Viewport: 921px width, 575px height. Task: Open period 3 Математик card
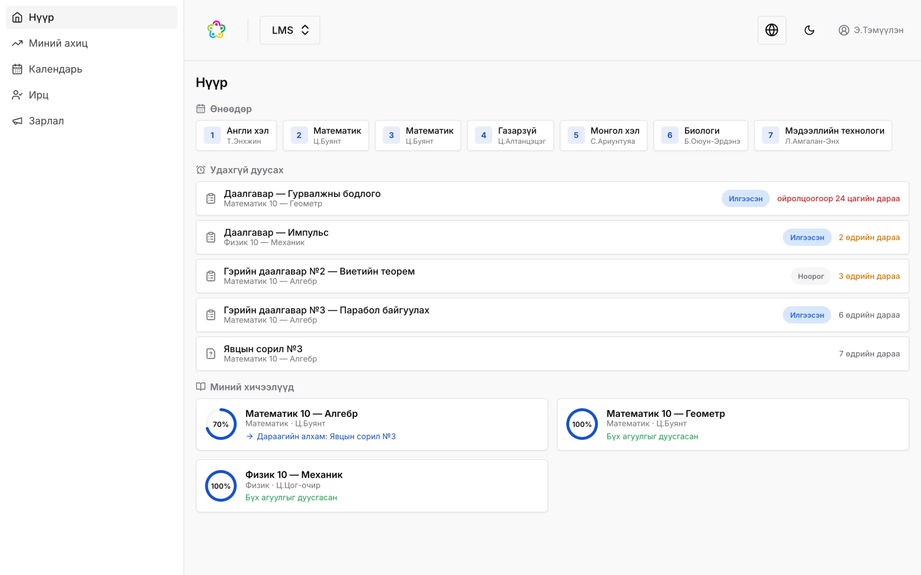coord(418,136)
